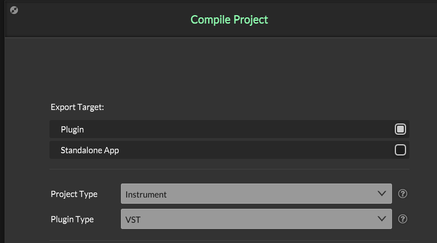Click the Plugin Type label
Screen dimensions: 437x243
click(72, 219)
